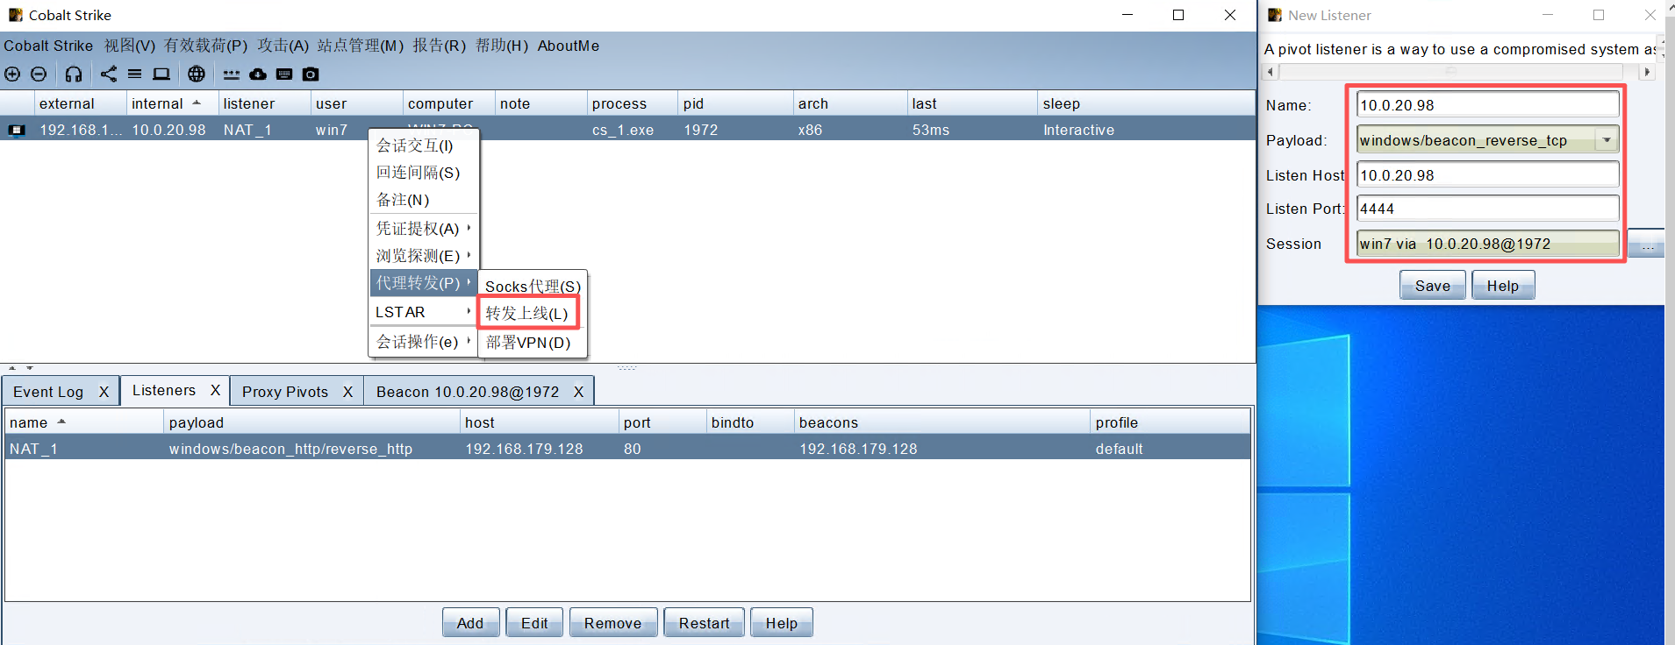The width and height of the screenshot is (1675, 645).
Task: Expand the 会话操作(e) submenu
Action: (x=424, y=342)
